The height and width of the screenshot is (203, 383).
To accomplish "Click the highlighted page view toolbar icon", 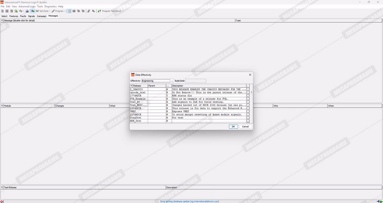I will tap(70, 11).
